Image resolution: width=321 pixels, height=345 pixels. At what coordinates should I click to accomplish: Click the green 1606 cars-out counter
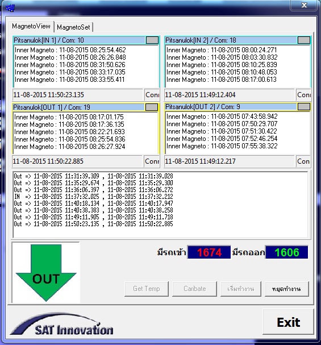coord(287,252)
